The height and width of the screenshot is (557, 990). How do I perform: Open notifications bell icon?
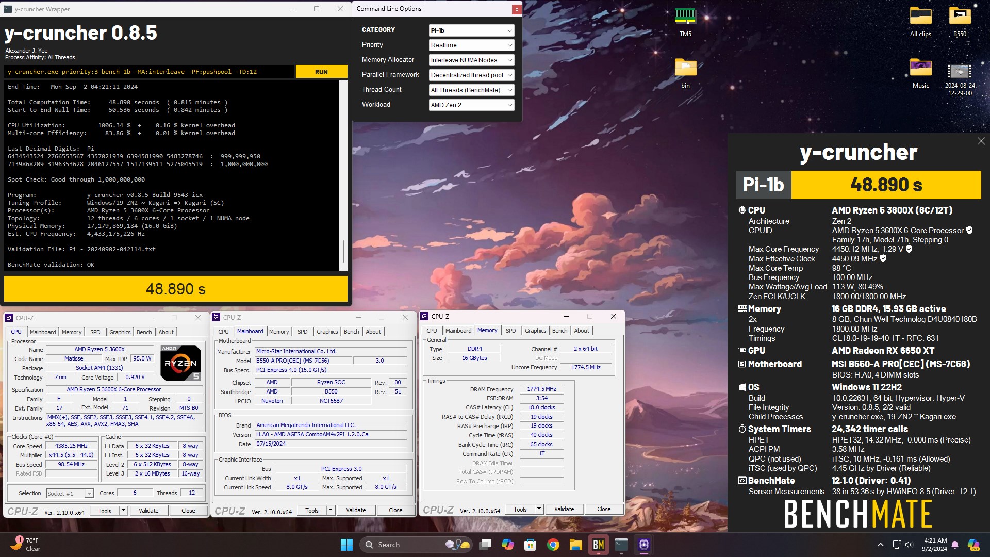955,545
